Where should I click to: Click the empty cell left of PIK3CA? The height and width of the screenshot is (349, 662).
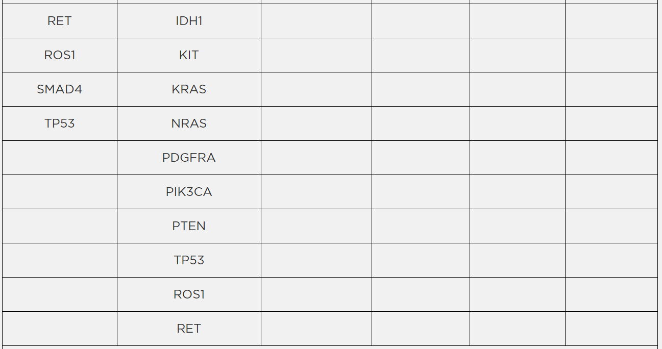[60, 192]
